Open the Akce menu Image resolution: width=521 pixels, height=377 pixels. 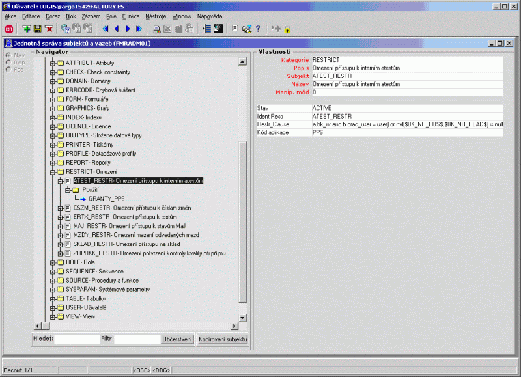click(x=10, y=16)
